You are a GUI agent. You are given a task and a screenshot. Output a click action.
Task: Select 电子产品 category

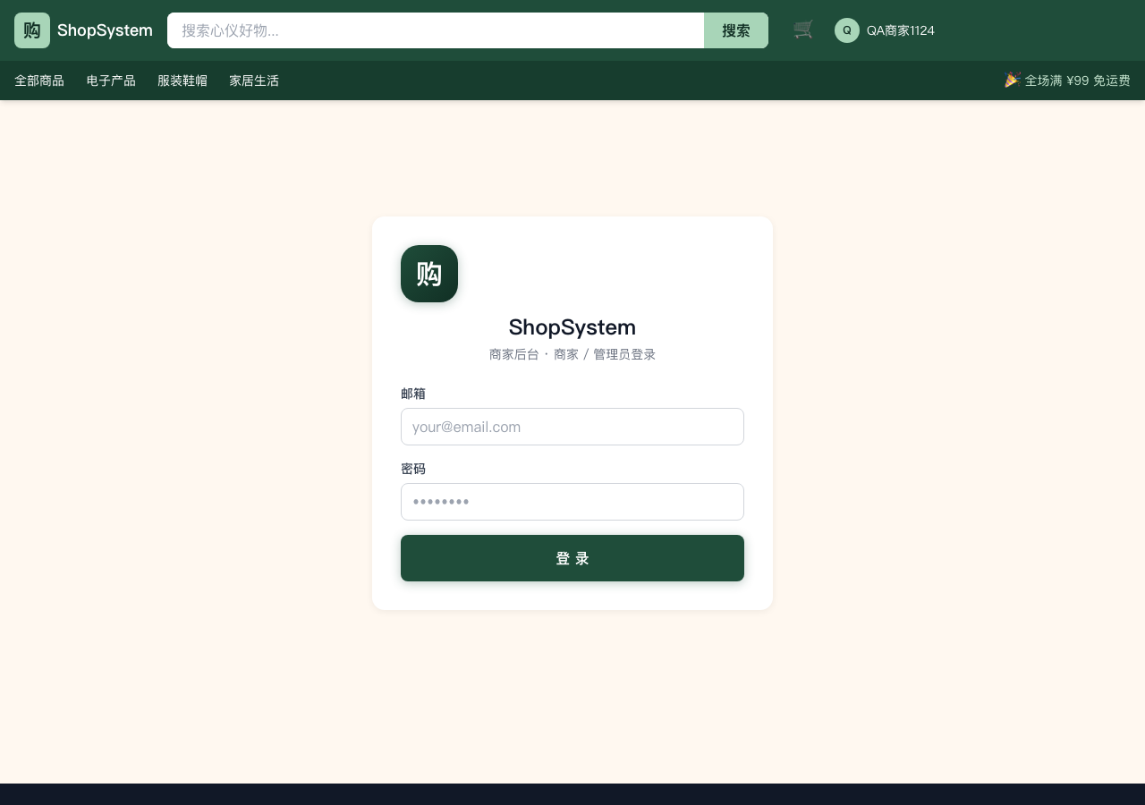click(x=111, y=80)
